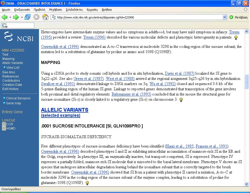Click the Firefox logo in title bar
250x193 pixels.
point(3,3)
